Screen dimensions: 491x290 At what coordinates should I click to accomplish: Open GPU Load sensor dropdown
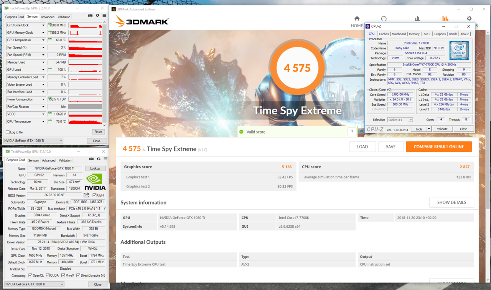[43, 70]
